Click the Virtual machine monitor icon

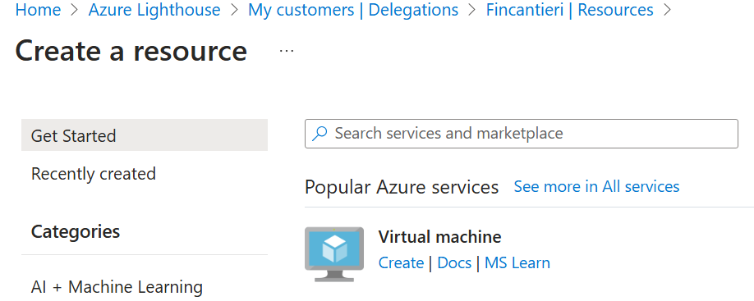point(333,254)
